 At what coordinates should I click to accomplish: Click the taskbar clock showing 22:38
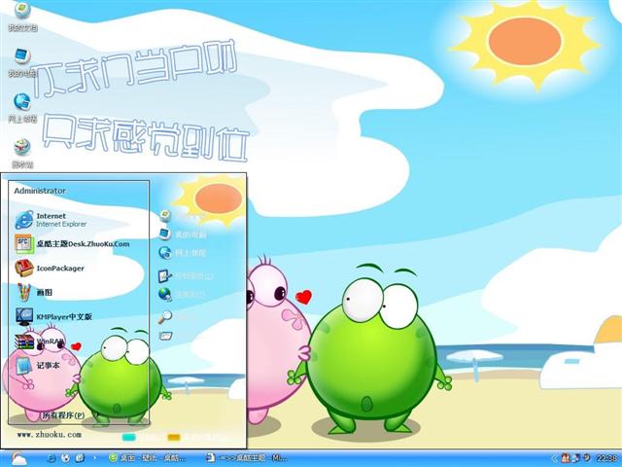pyautogui.click(x=606, y=458)
